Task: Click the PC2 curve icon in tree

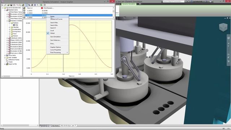Action: point(14,25)
